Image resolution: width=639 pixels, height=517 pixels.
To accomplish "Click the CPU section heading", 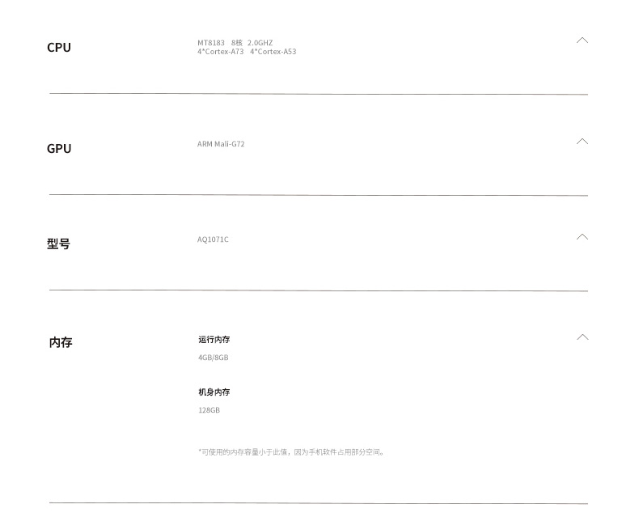I will [59, 47].
